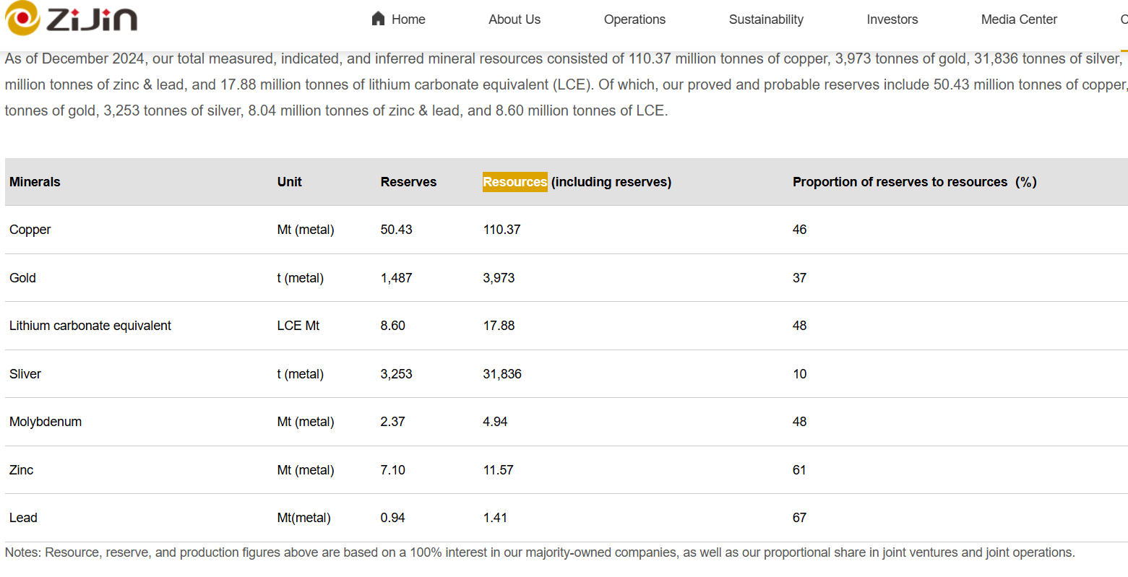
Task: Click the copper resources value 110.37
Action: (x=501, y=230)
